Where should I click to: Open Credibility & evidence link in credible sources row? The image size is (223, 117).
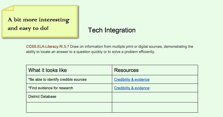(x=132, y=80)
